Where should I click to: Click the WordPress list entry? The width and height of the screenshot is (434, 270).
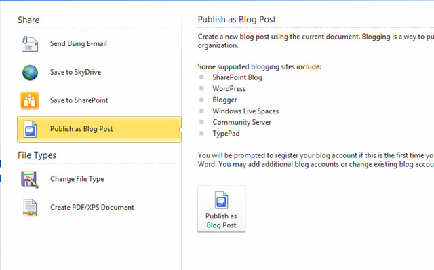tap(229, 89)
